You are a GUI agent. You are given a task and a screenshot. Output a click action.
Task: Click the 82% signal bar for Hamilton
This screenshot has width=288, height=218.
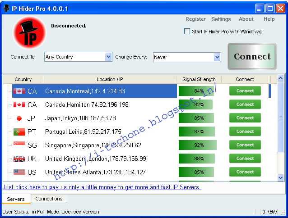195,104
